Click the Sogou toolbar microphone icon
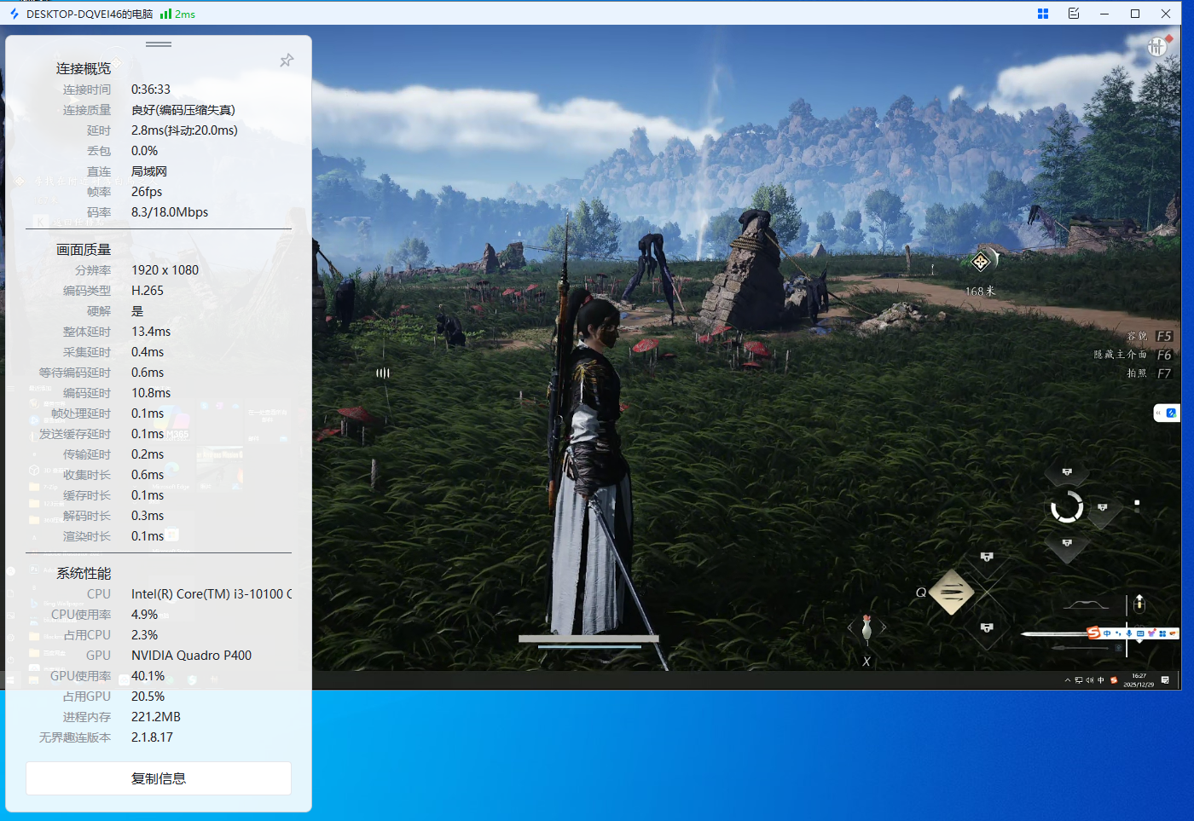This screenshot has width=1194, height=821. 1128,633
